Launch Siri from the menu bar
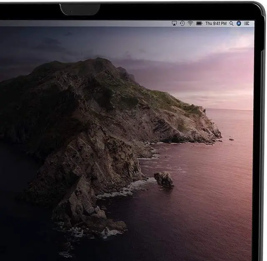 click(239, 23)
